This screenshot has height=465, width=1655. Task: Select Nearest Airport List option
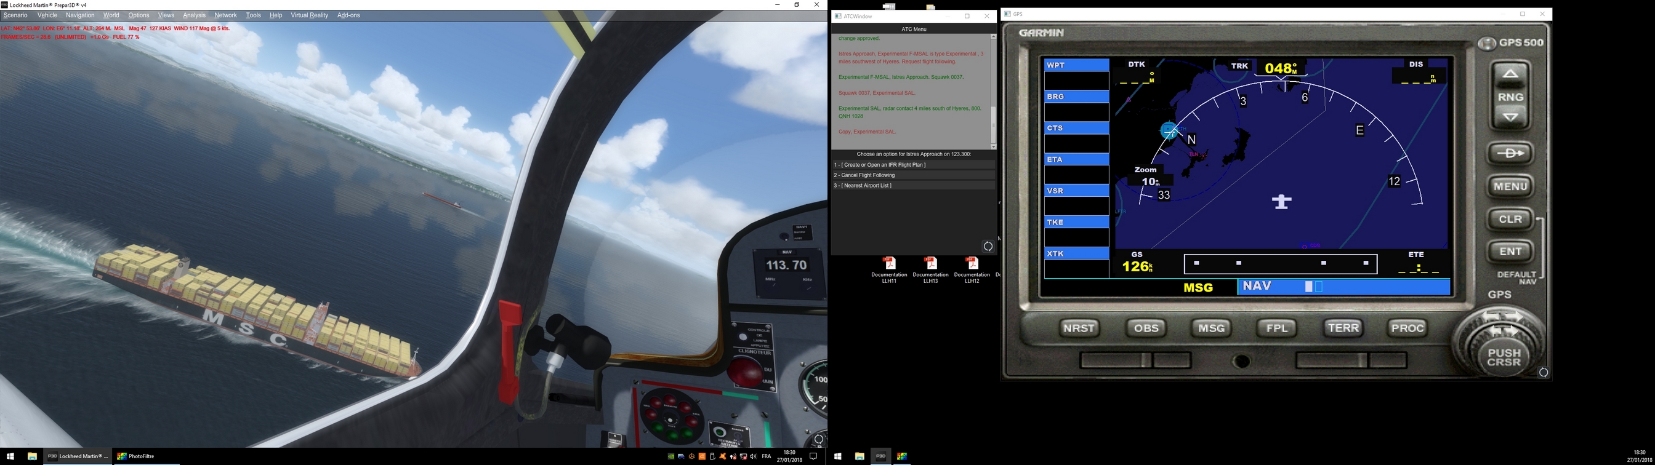pyautogui.click(x=914, y=186)
